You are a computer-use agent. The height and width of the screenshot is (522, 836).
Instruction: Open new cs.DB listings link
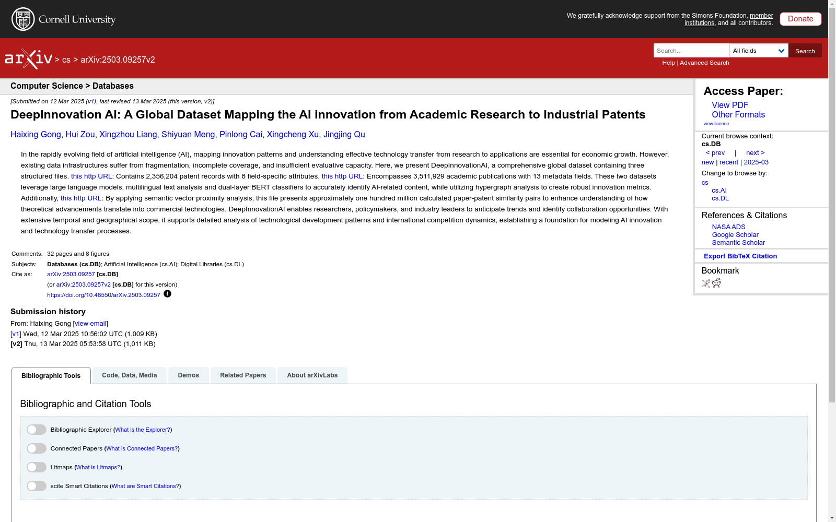pyautogui.click(x=707, y=162)
